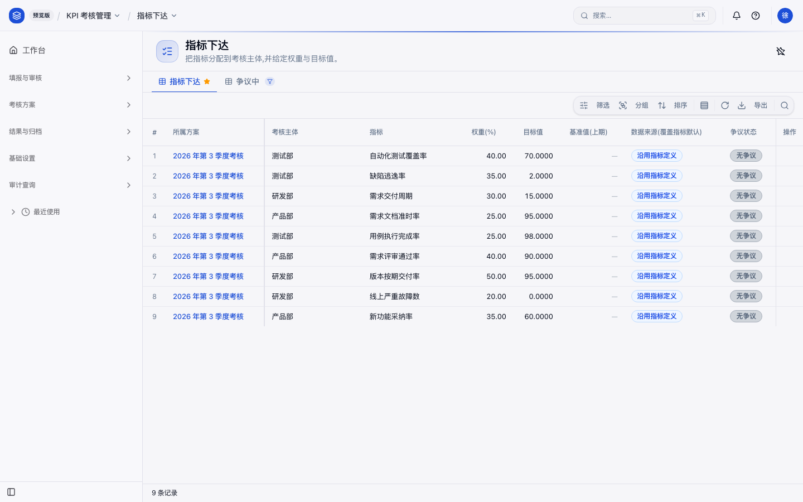Refresh the table data

tap(725, 105)
